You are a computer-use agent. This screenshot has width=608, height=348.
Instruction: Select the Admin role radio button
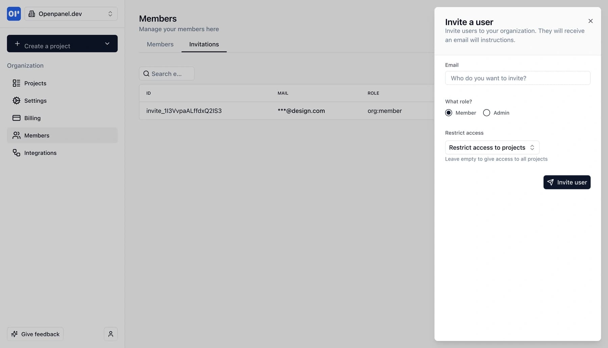click(486, 113)
